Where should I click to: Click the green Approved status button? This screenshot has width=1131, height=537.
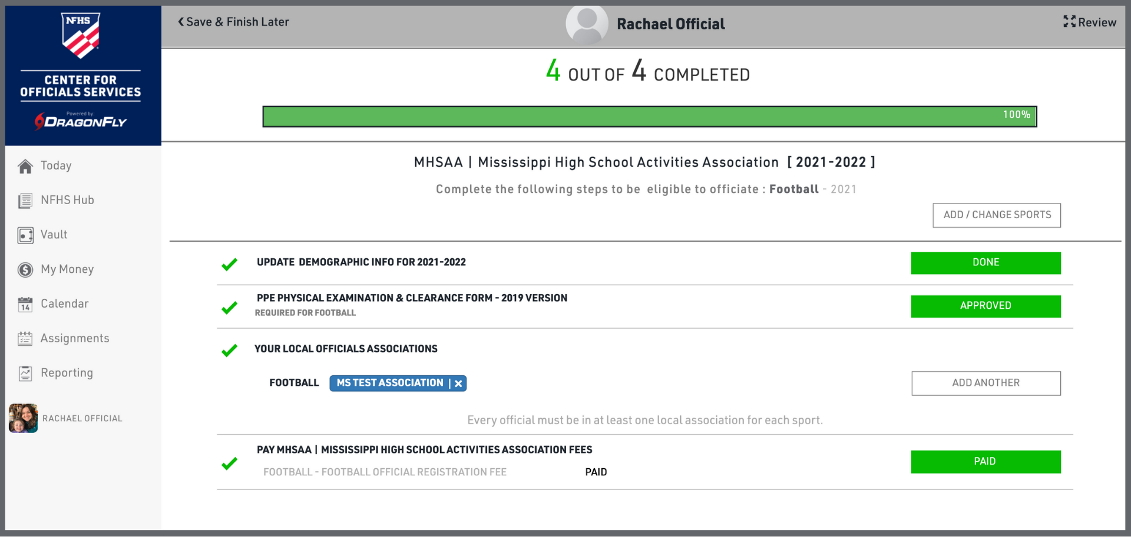coord(985,306)
